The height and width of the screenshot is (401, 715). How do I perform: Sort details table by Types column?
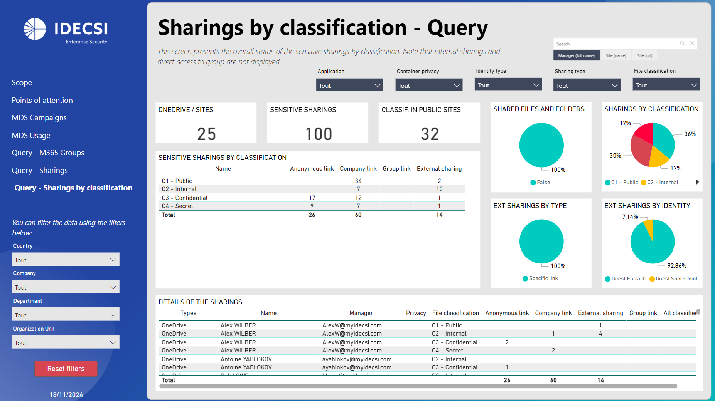click(188, 313)
